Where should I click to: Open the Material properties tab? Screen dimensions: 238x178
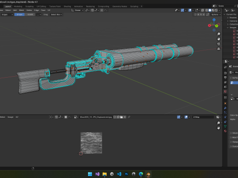point(225,131)
